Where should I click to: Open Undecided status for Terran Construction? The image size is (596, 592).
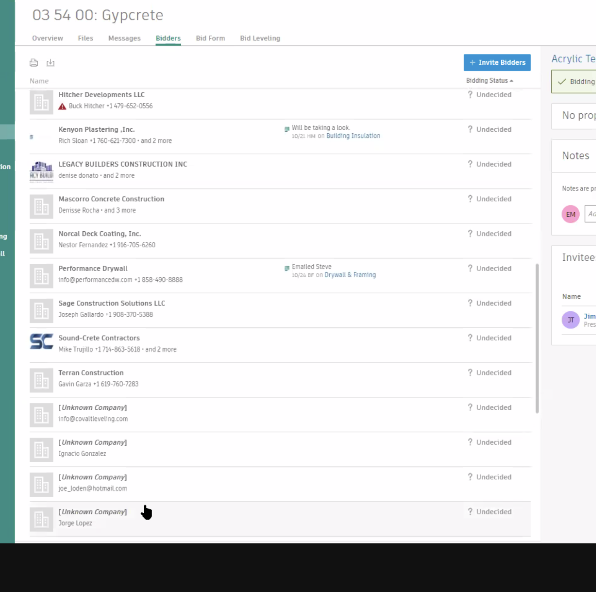click(489, 373)
